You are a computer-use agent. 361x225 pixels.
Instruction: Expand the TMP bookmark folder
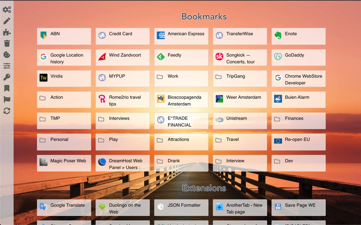coord(64,121)
